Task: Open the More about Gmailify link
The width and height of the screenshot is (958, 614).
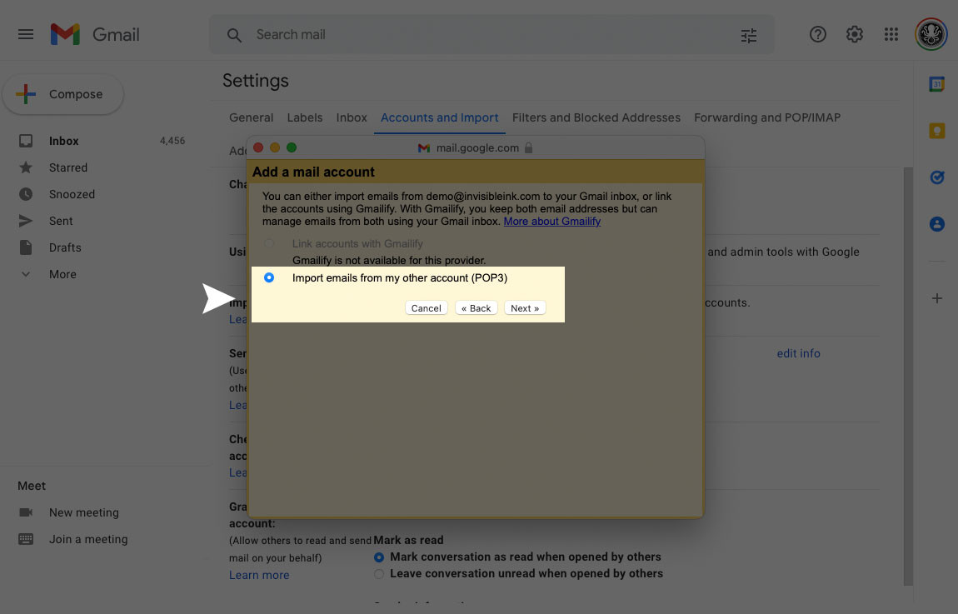Action: coord(551,221)
